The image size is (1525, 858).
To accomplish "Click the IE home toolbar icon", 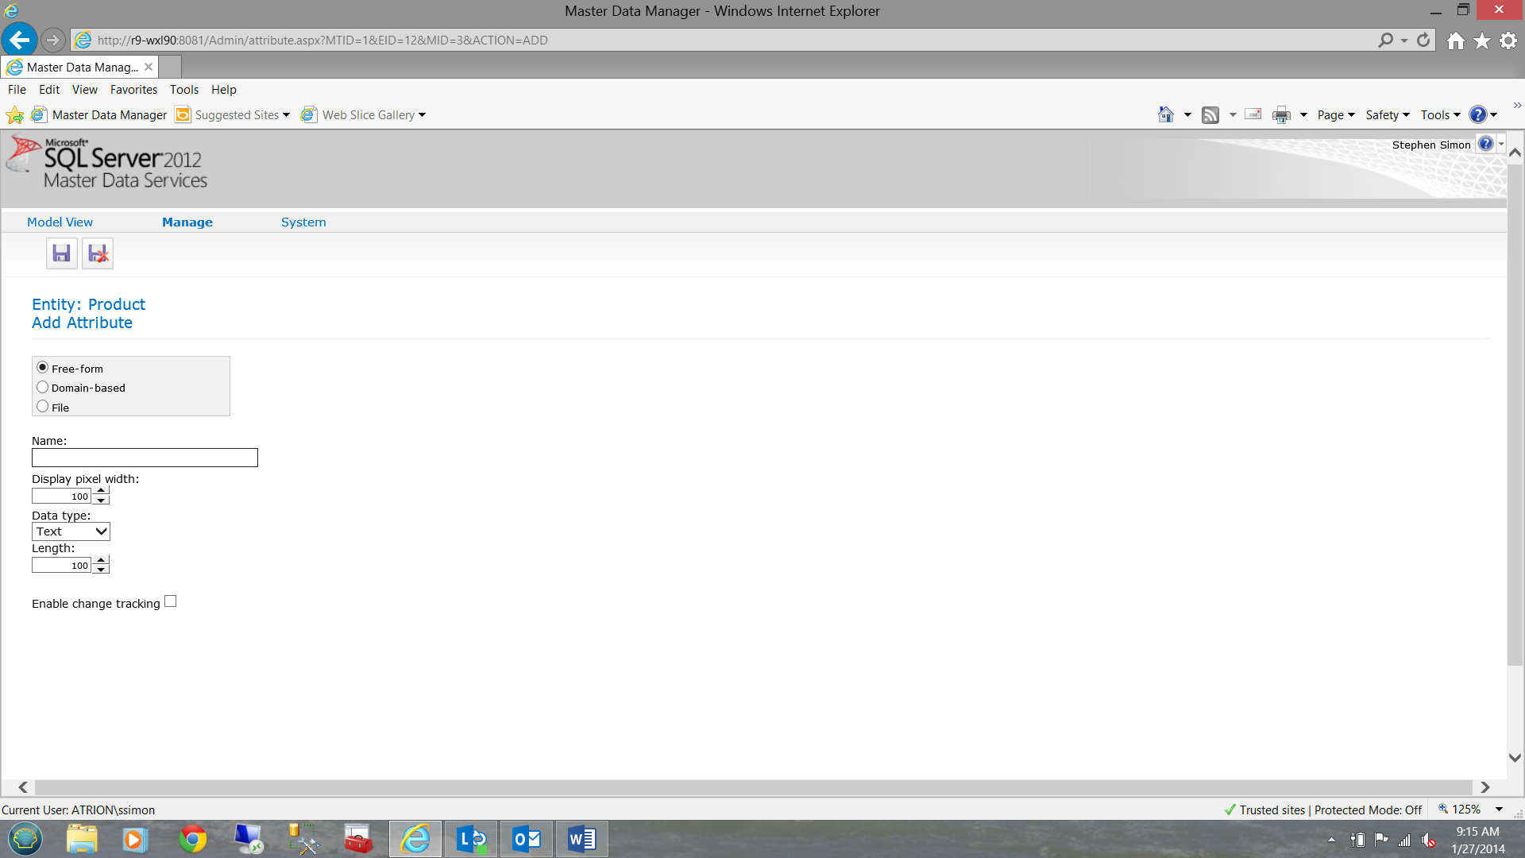I will pos(1165,115).
